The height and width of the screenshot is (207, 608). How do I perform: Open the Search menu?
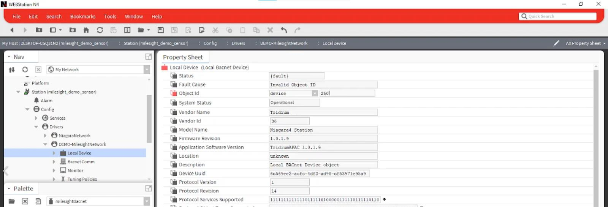[x=54, y=16]
